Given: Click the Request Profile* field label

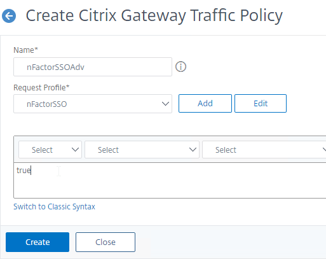Looking at the screenshot, I should coord(41,88).
